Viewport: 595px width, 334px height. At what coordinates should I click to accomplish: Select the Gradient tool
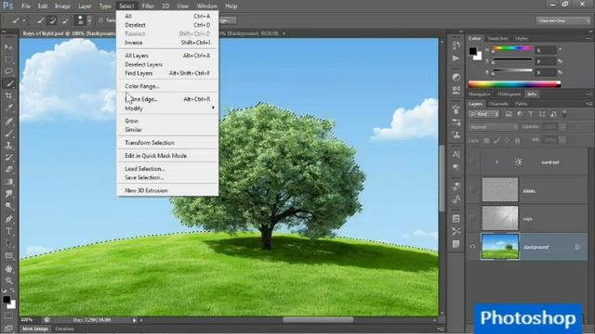[8, 182]
